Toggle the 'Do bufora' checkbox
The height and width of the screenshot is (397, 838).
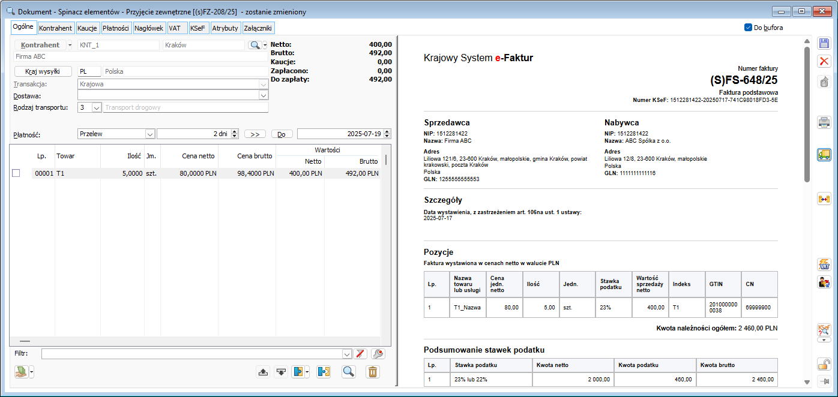(748, 28)
